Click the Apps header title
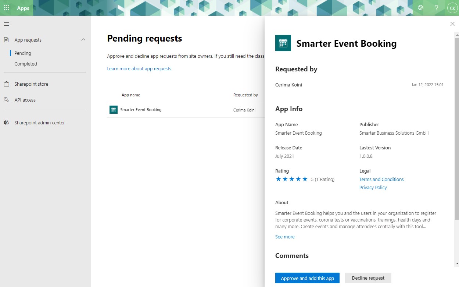 click(x=23, y=8)
